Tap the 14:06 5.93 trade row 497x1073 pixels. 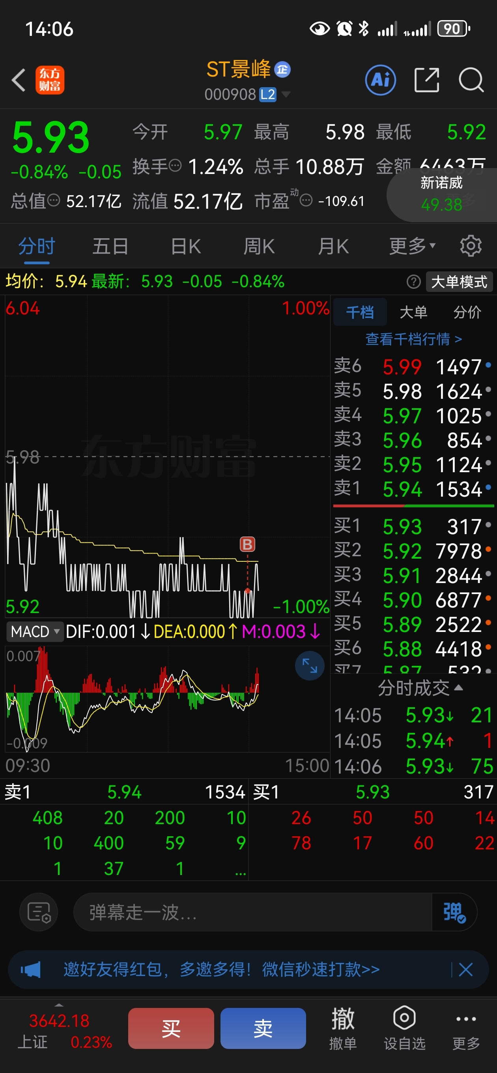(x=413, y=766)
